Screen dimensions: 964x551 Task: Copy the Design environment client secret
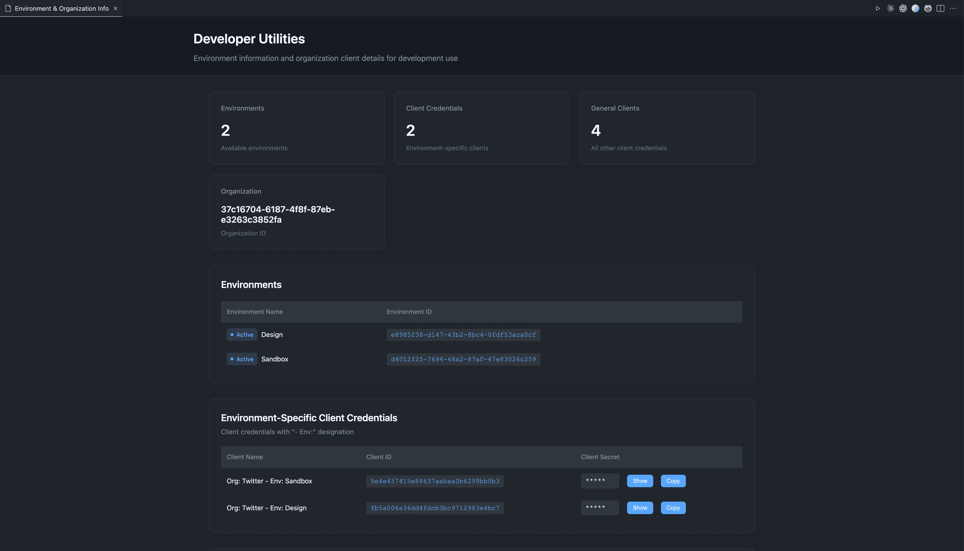coord(673,508)
